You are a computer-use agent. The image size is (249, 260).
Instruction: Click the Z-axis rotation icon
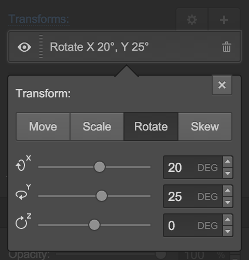click(23, 221)
